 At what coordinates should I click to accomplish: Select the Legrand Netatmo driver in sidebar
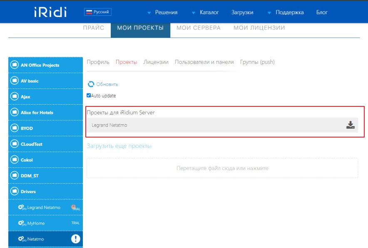[x=44, y=207]
